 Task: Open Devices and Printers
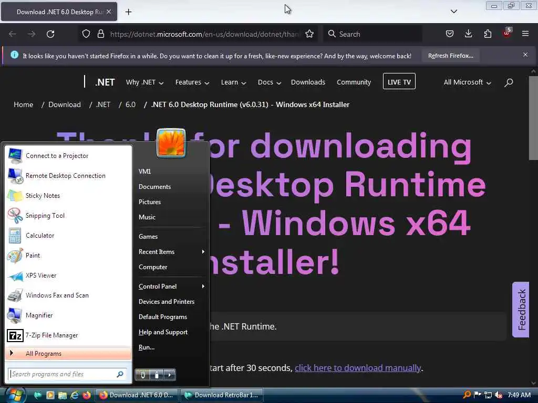tap(171, 302)
